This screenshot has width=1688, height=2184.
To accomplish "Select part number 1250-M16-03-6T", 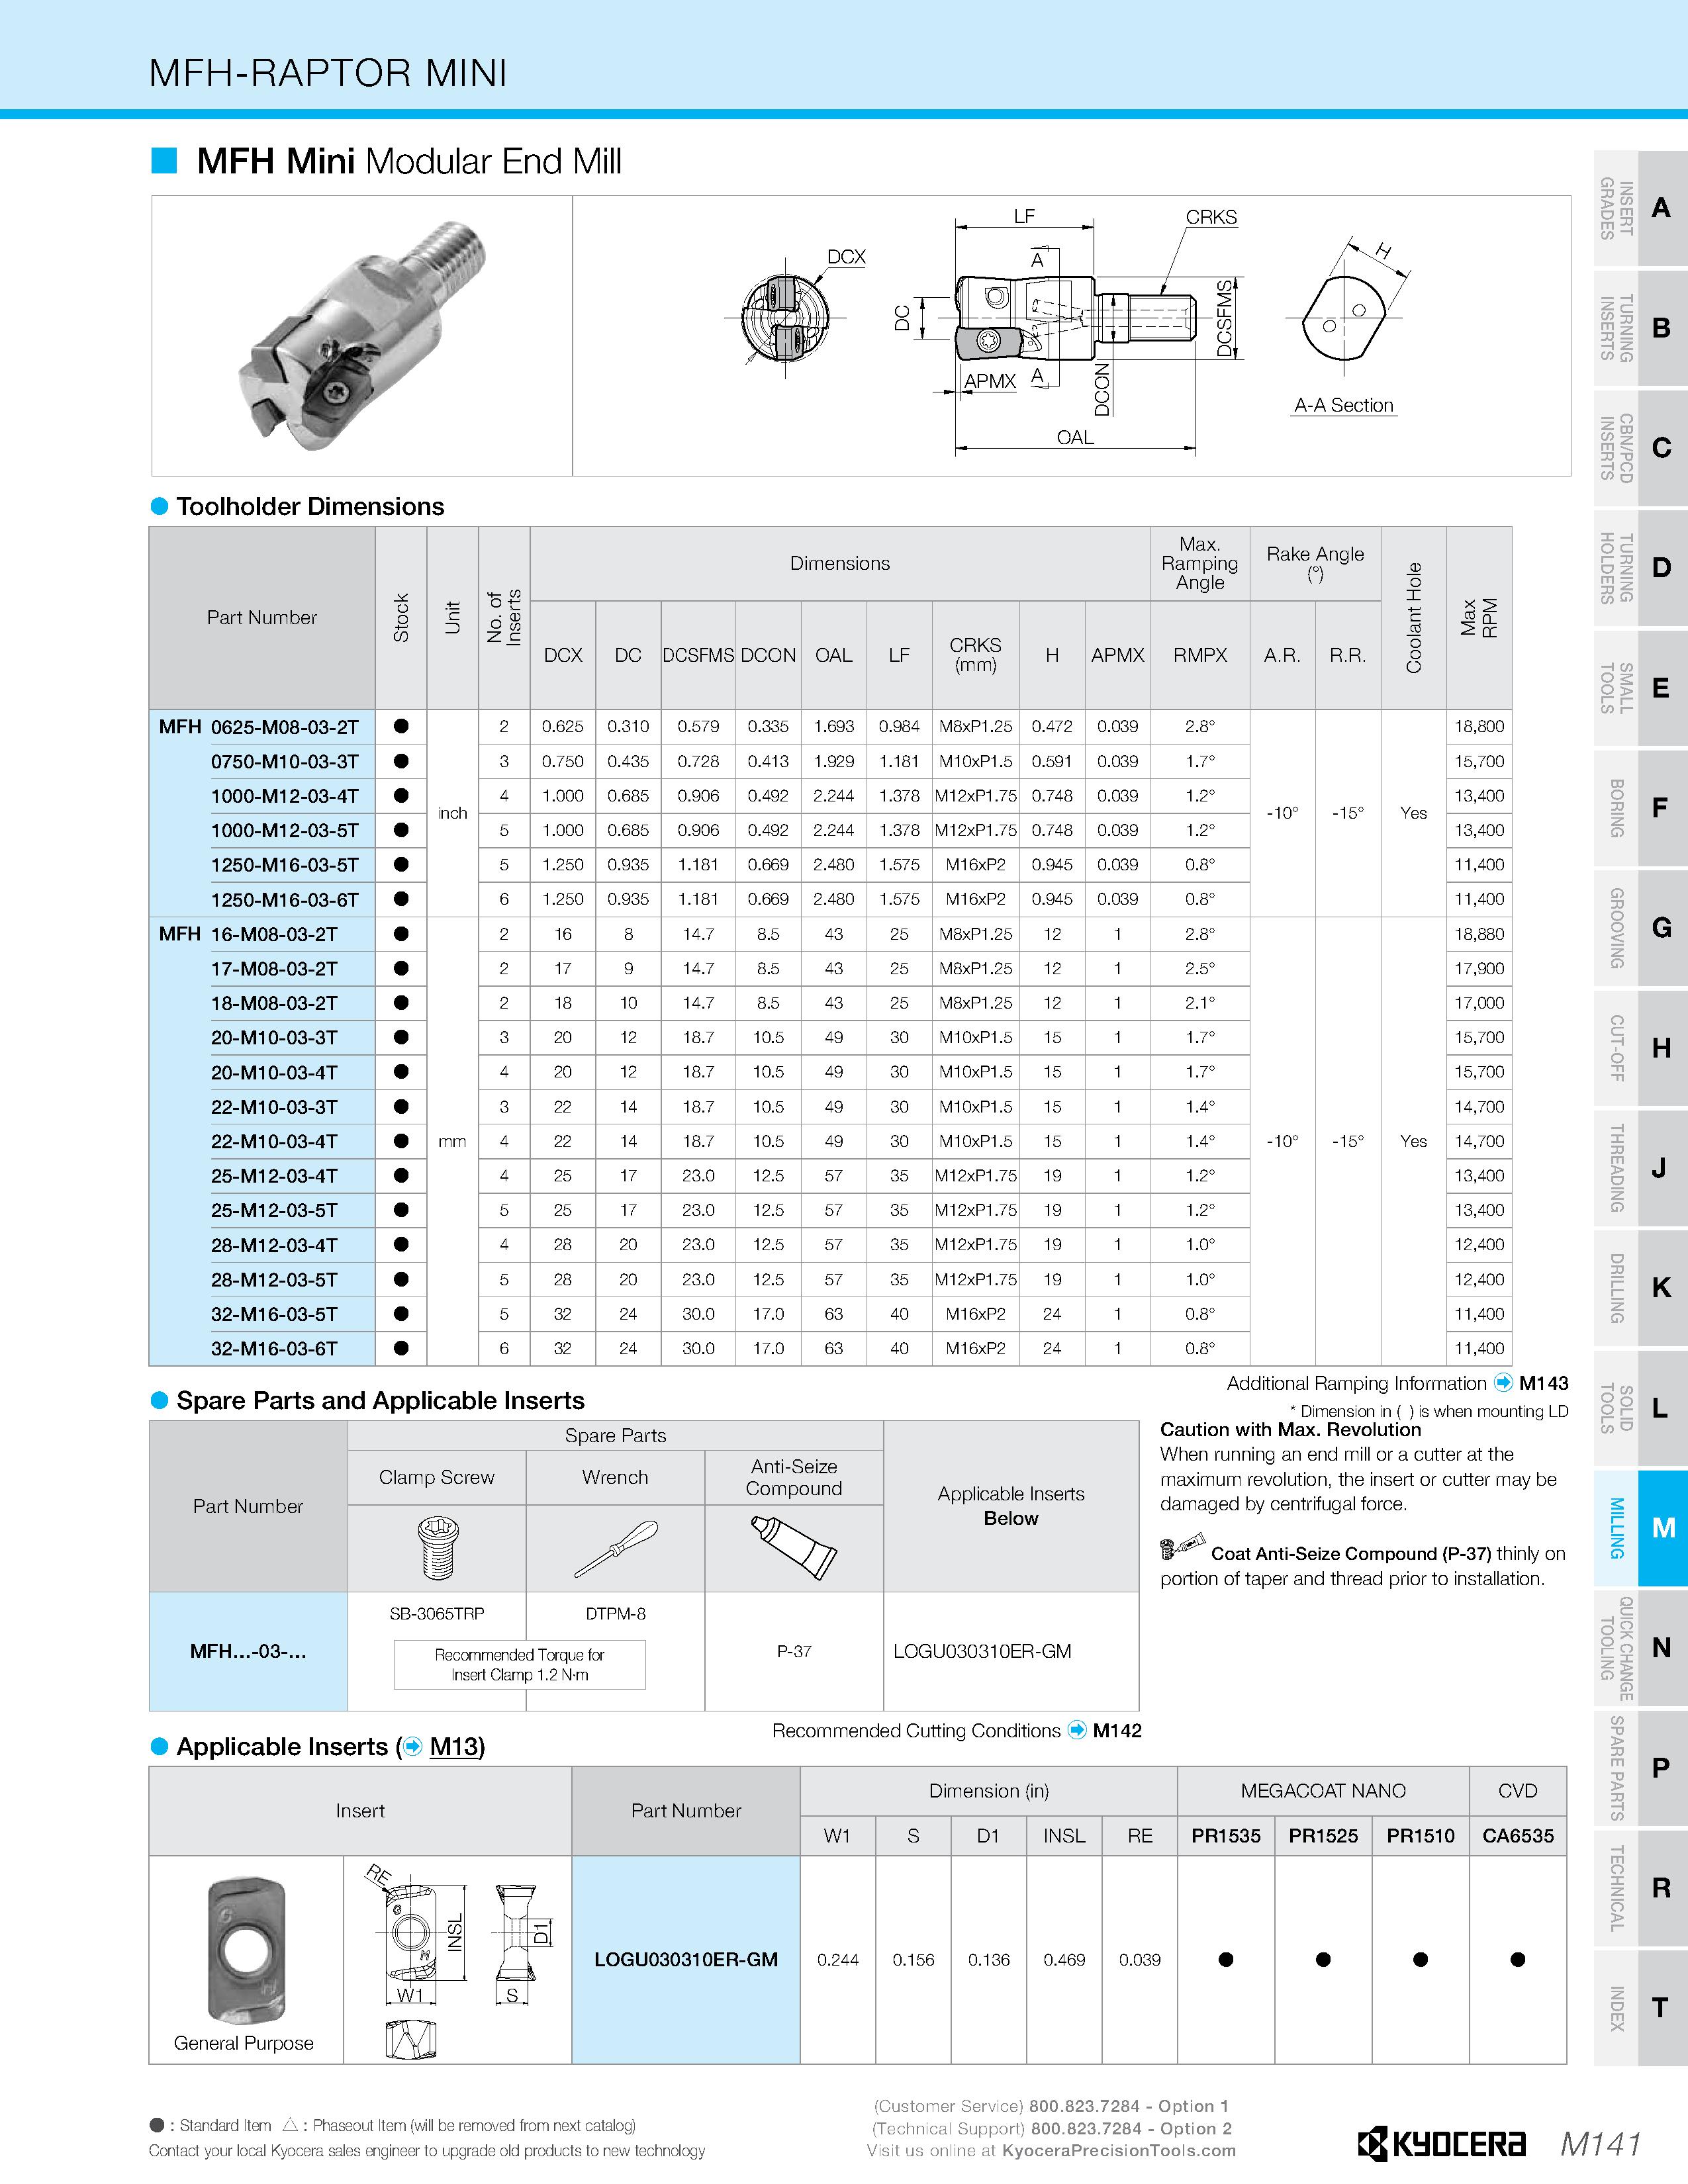I will 285,900.
